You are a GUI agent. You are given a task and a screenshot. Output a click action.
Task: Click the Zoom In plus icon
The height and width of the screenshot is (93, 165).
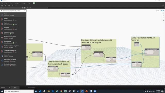pos(163,16)
